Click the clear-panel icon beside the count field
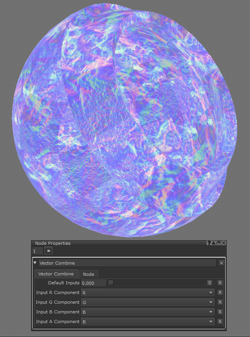Viewport: 250px width, 337px height. pyautogui.click(x=49, y=251)
